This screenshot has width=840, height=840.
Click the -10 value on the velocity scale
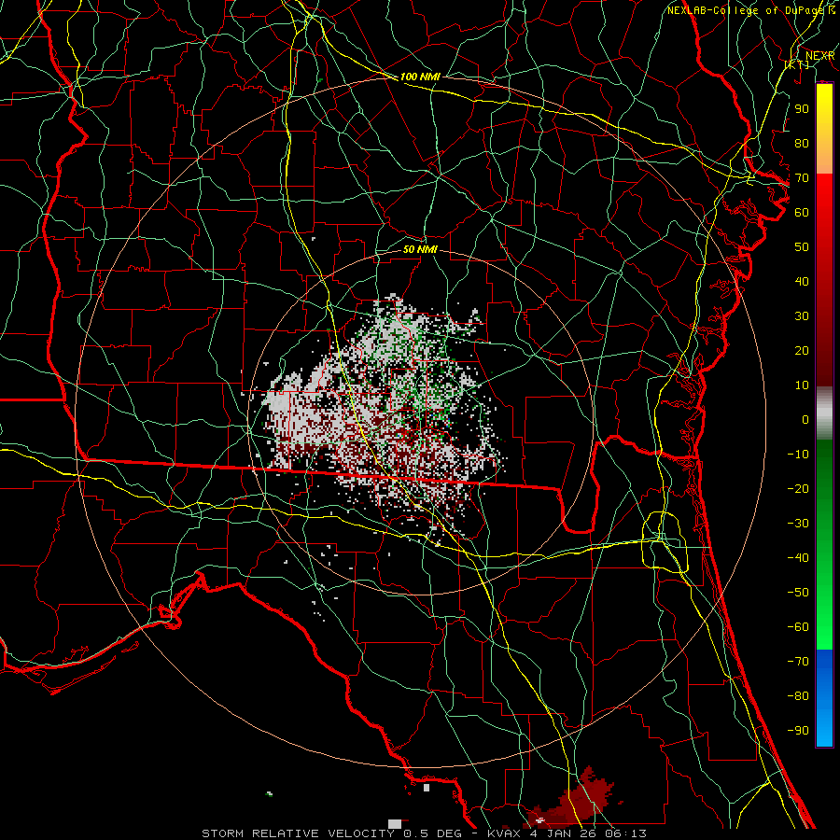[798, 455]
